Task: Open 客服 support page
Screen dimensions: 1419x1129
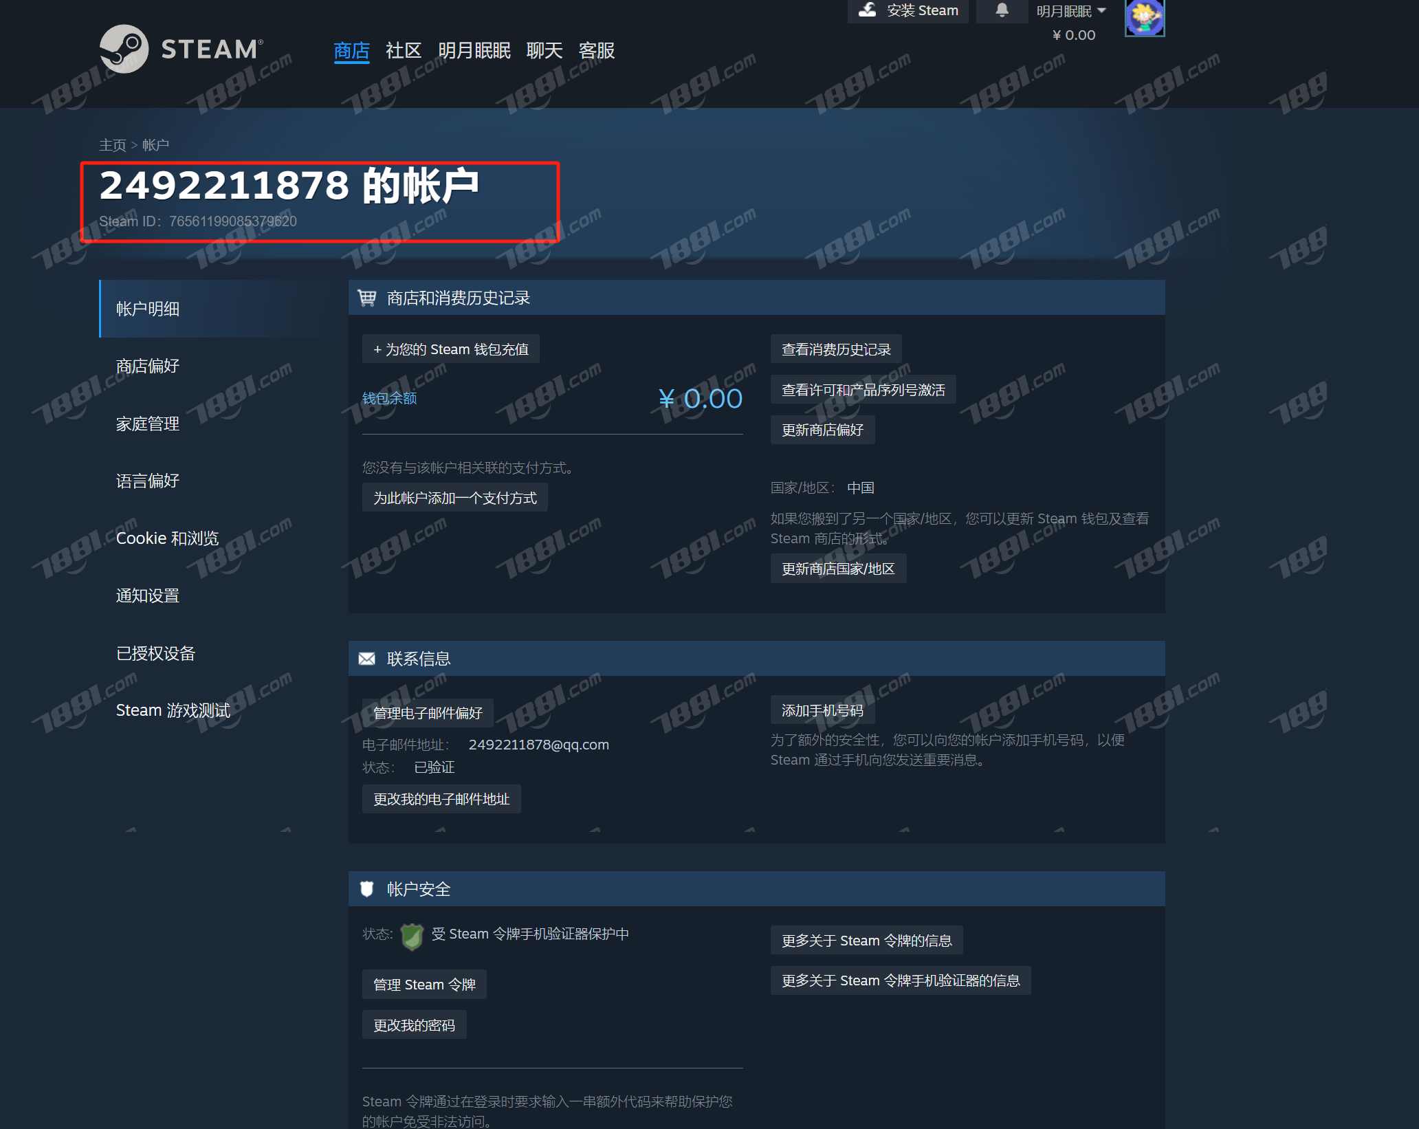Action: [x=597, y=51]
